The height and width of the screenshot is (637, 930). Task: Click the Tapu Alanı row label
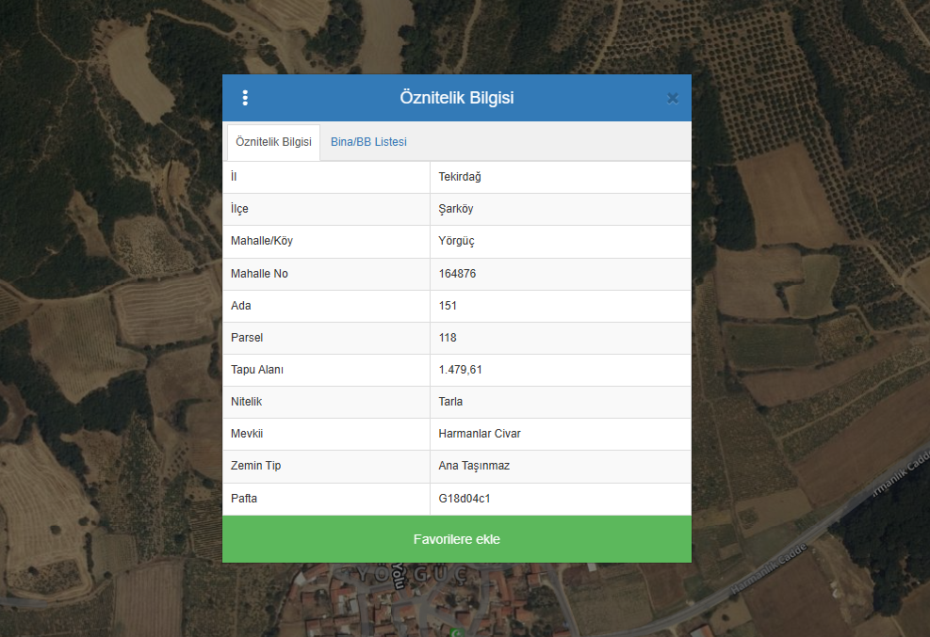[257, 370]
